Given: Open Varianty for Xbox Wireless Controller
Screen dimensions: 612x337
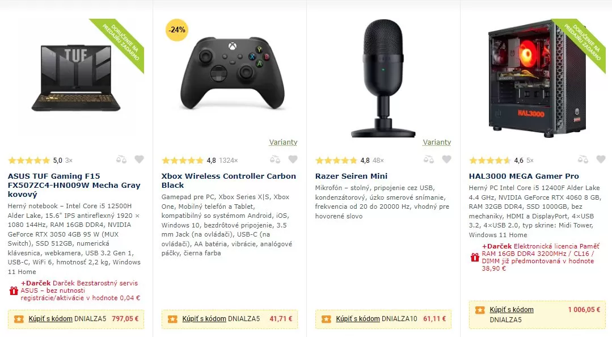Looking at the screenshot, I should pyautogui.click(x=283, y=142).
